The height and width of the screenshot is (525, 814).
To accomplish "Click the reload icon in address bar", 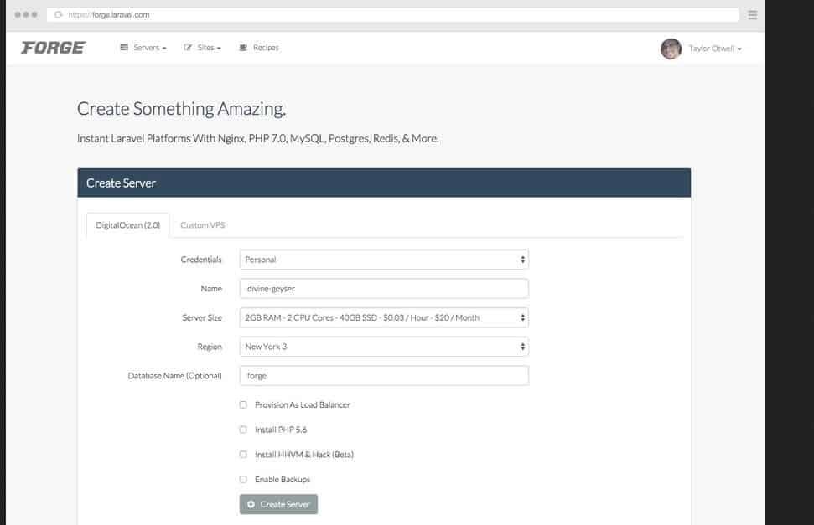I will coord(59,15).
